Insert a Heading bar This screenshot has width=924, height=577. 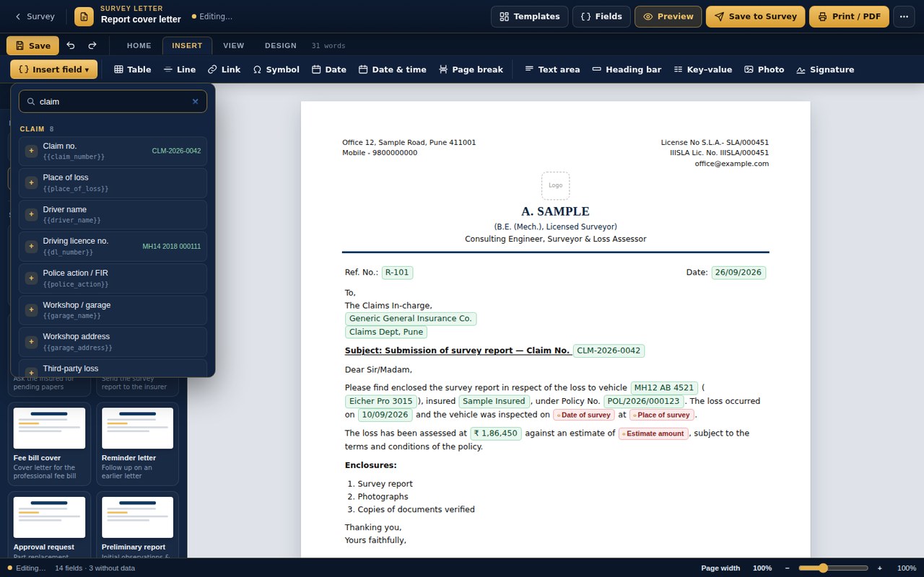click(627, 69)
